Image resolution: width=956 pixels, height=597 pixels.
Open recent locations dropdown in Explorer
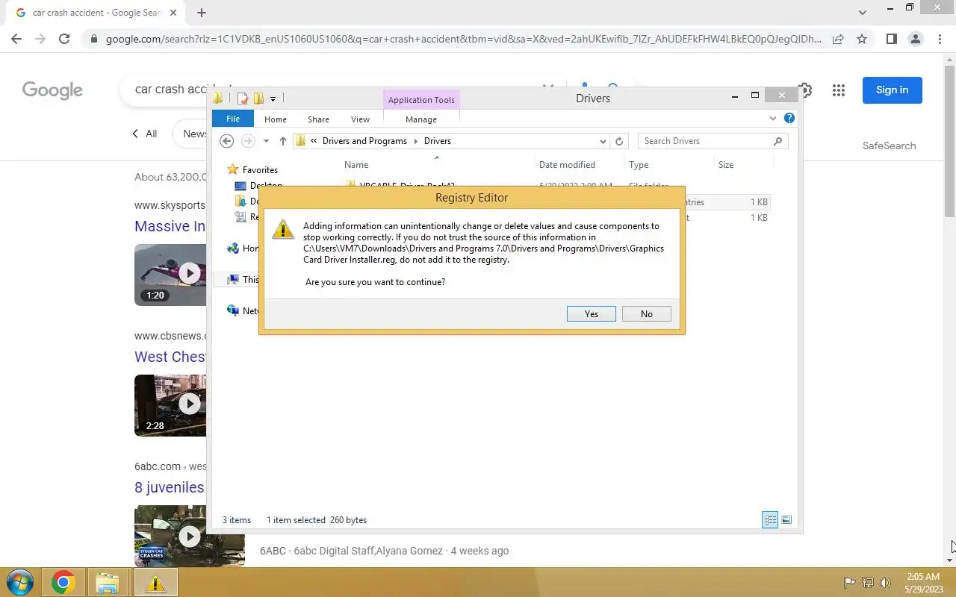point(266,141)
